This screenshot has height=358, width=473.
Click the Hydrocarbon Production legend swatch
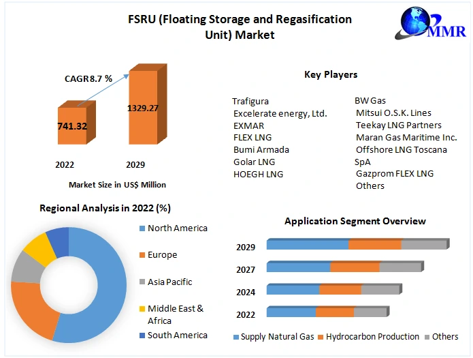tap(321, 337)
